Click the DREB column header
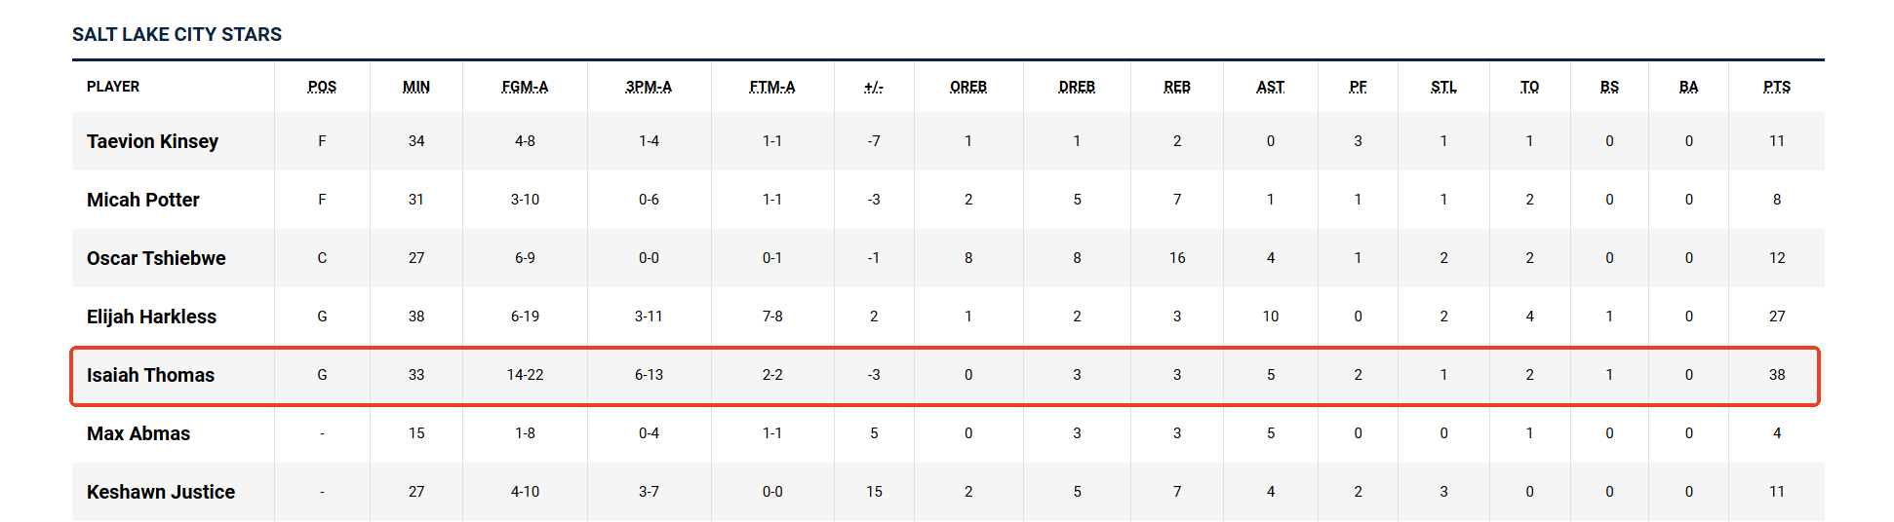Viewport: 1894px width, 522px height. coord(1077,87)
